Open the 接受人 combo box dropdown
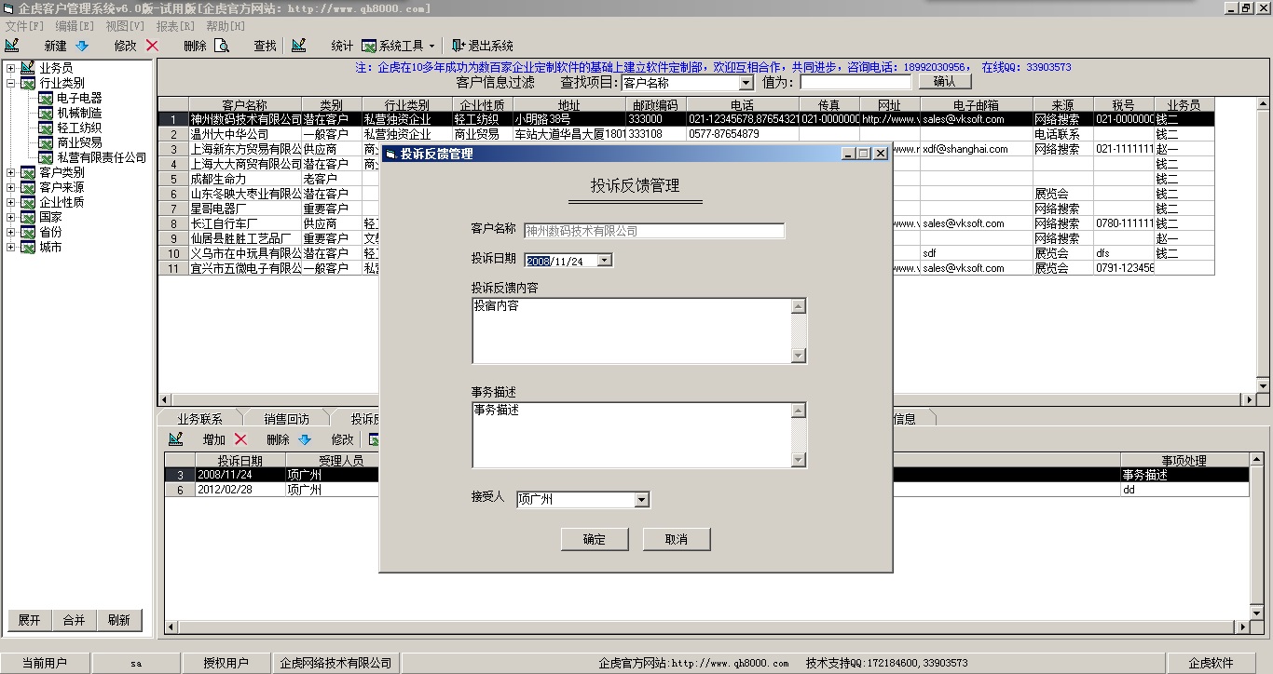Image resolution: width=1273 pixels, height=674 pixels. tap(641, 500)
